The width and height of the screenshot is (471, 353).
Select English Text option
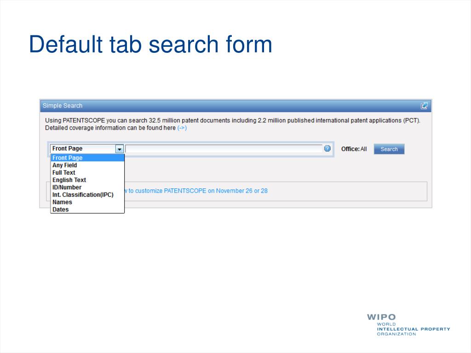pos(87,180)
